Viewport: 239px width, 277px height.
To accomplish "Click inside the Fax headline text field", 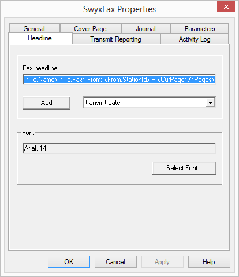I will (119, 80).
